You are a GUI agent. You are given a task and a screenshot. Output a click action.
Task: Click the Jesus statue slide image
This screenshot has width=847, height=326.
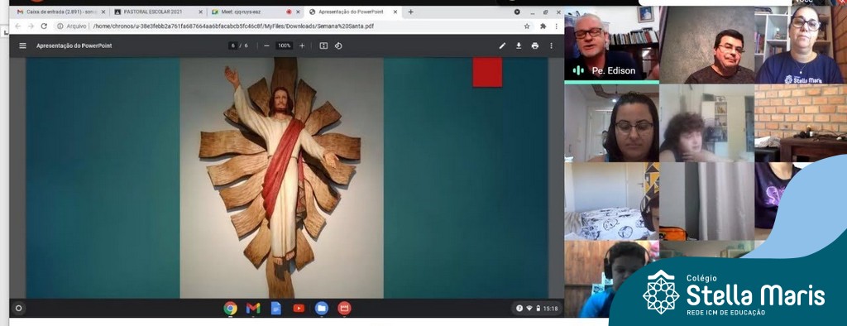tap(281, 178)
